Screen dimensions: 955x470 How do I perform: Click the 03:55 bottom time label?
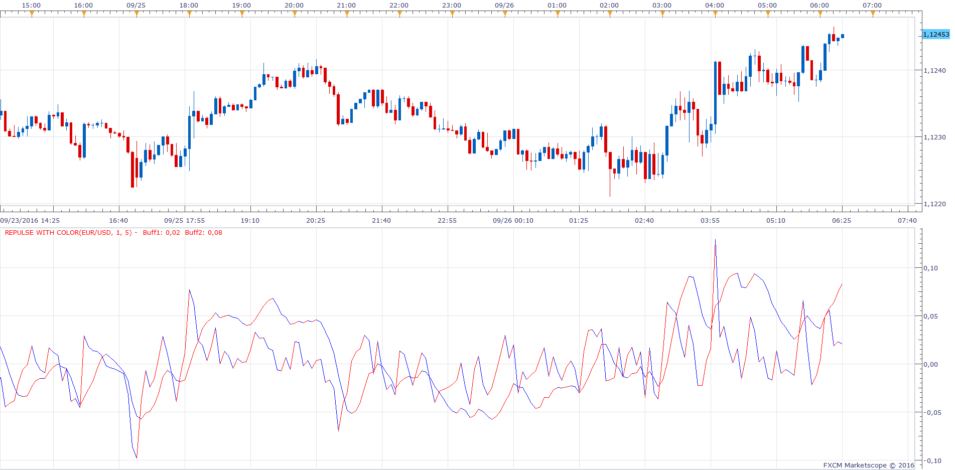(x=710, y=221)
